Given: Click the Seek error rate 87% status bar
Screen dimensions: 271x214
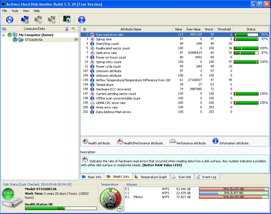Looking at the screenshot, I should 246,53.
